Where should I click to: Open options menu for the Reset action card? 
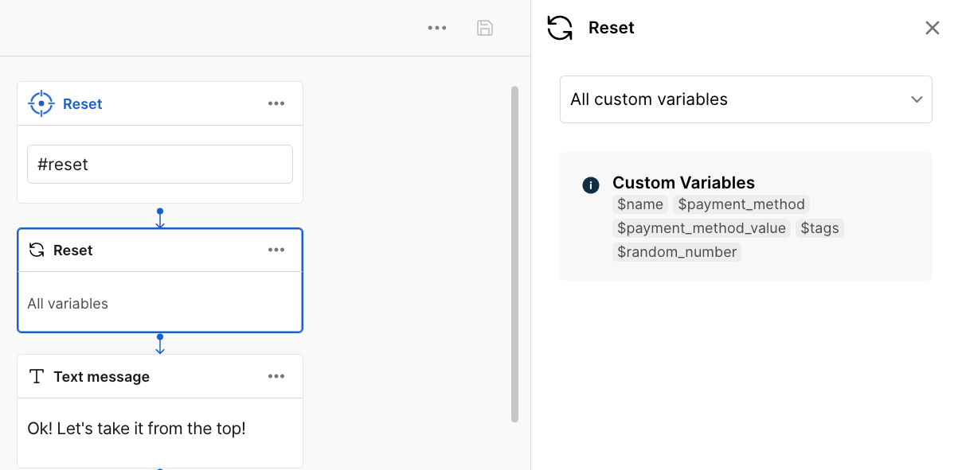pyautogui.click(x=276, y=250)
